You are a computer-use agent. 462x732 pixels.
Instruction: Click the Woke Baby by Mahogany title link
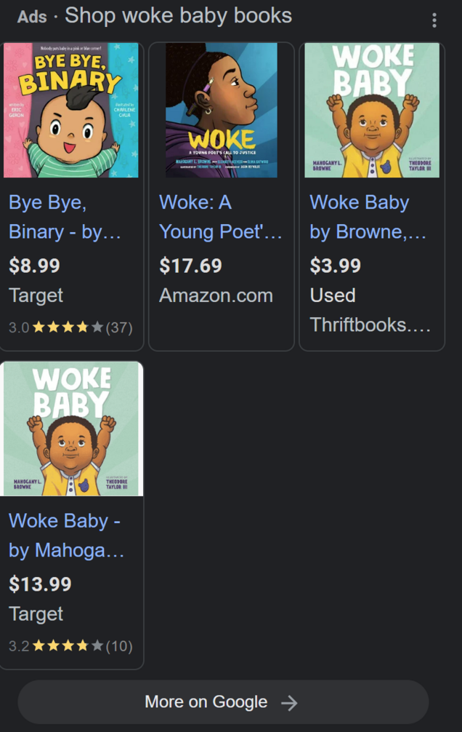coord(66,536)
